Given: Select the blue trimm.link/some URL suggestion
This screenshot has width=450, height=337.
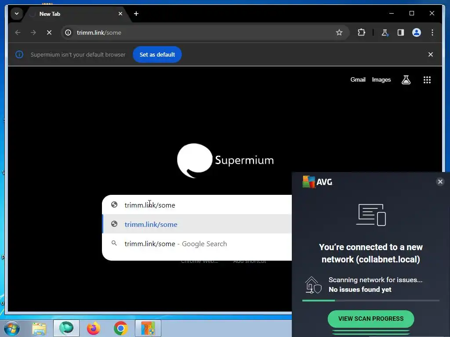Looking at the screenshot, I should pyautogui.click(x=197, y=224).
